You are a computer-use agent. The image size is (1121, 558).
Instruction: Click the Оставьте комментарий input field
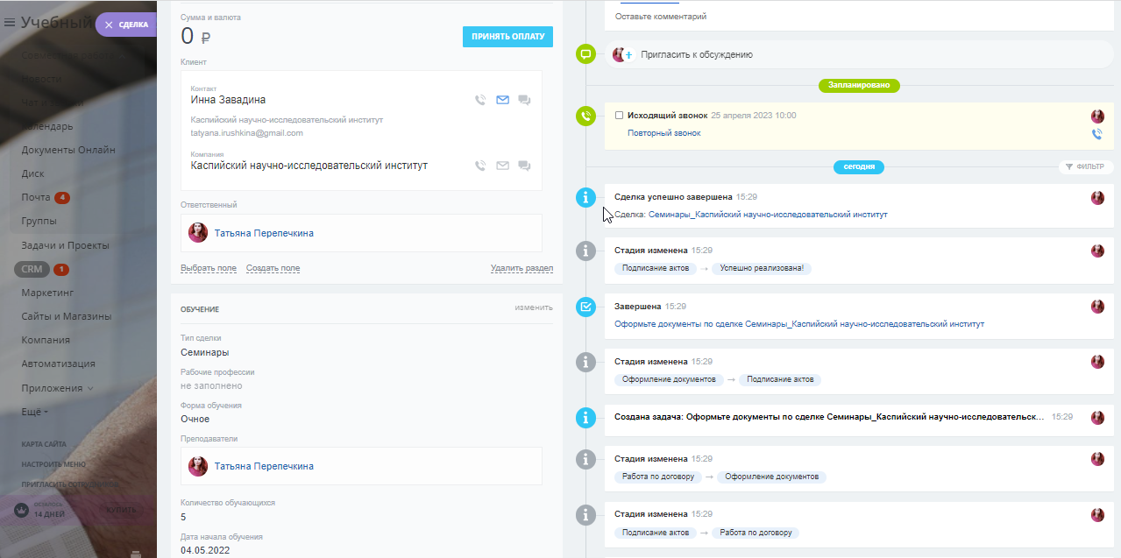661,17
